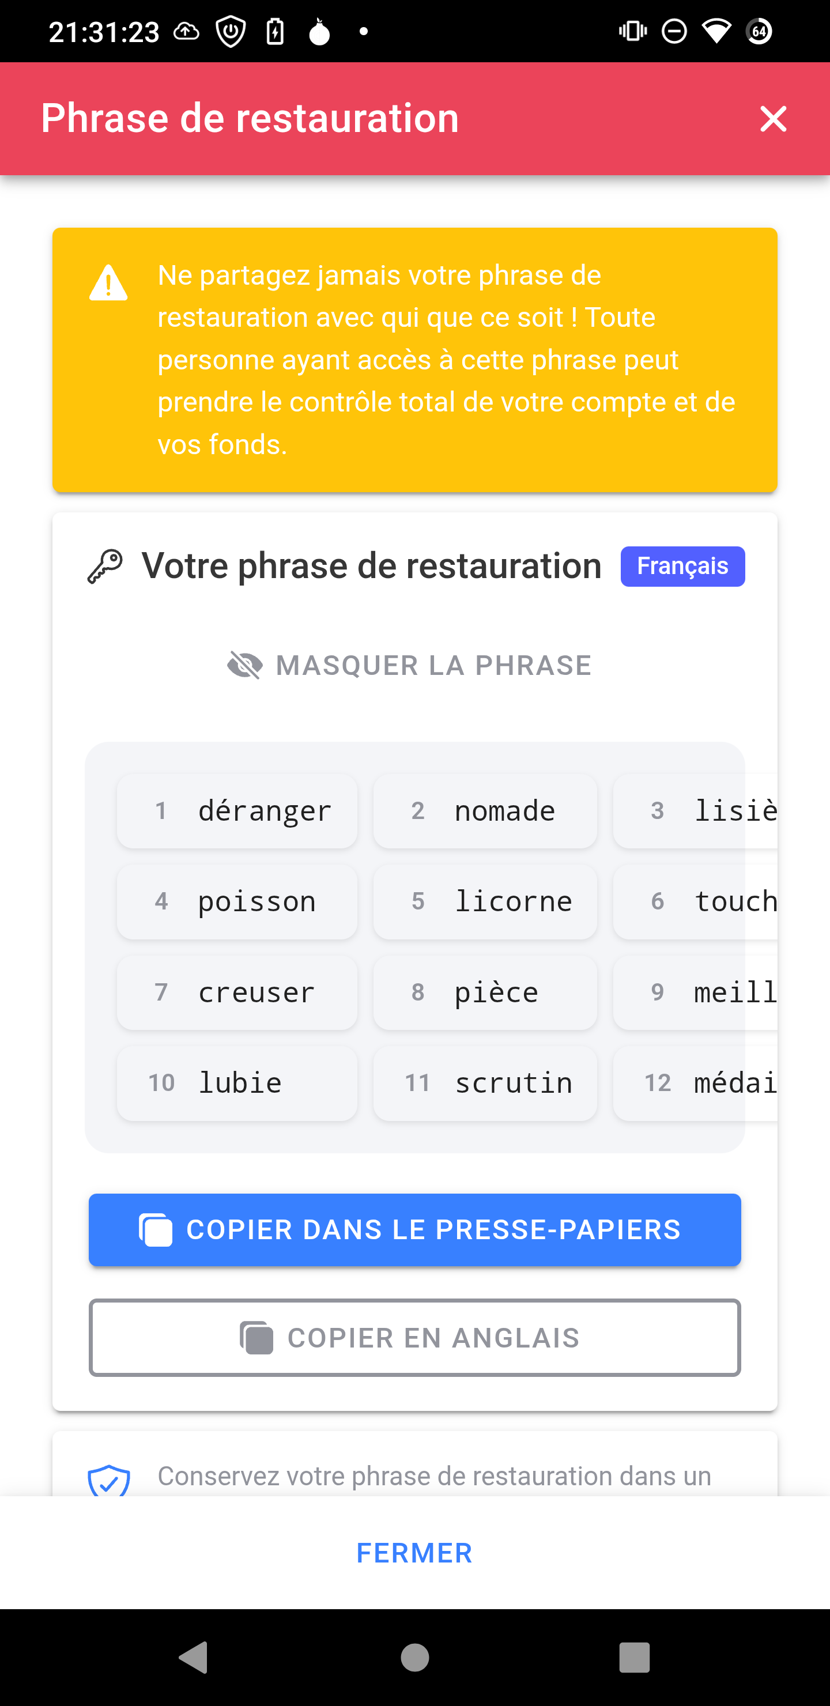This screenshot has width=830, height=1706.
Task: Click the warning triangle icon
Action: pyautogui.click(x=108, y=284)
